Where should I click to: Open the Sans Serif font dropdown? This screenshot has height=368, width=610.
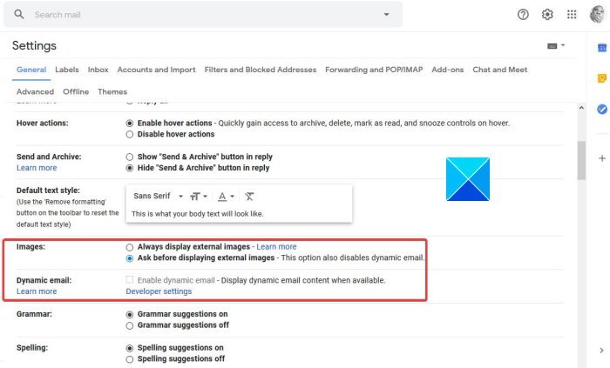[x=158, y=196]
